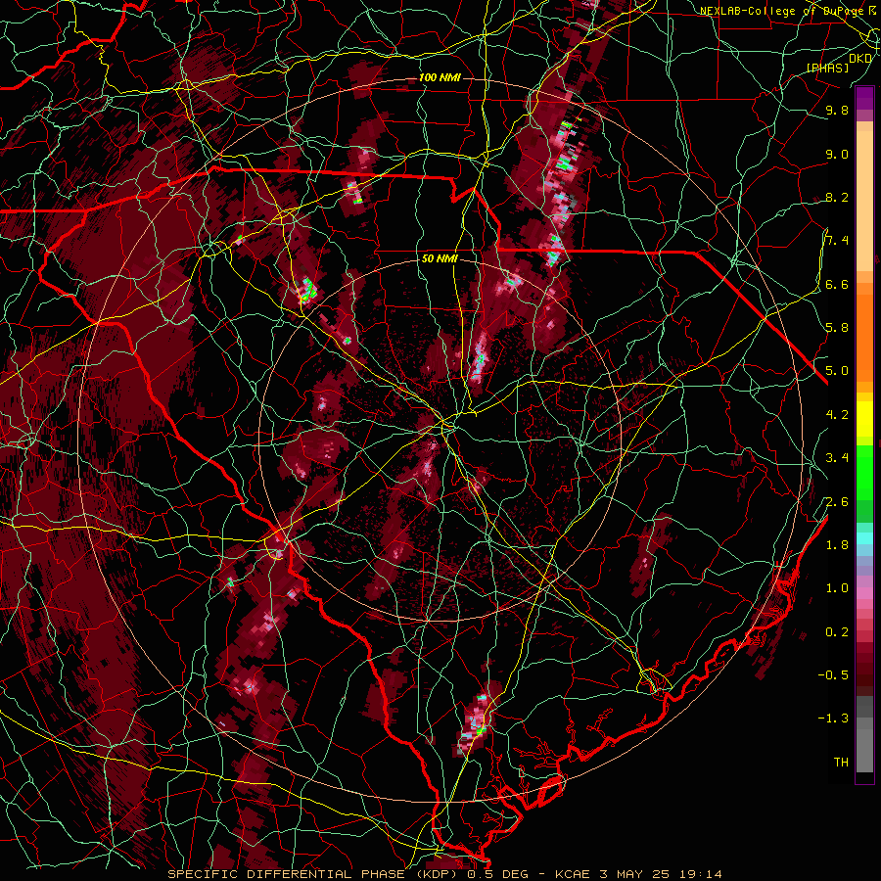This screenshot has height=881, width=881.
Task: Click the 5.0 value on the color scale
Action: 837,371
